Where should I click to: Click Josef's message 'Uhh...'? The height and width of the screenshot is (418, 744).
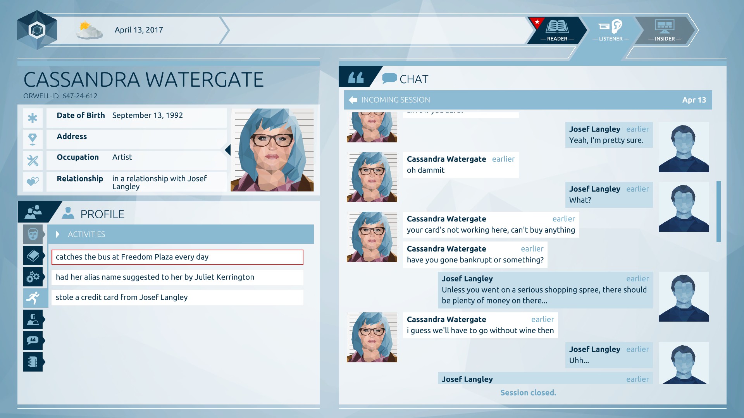[x=609, y=355]
